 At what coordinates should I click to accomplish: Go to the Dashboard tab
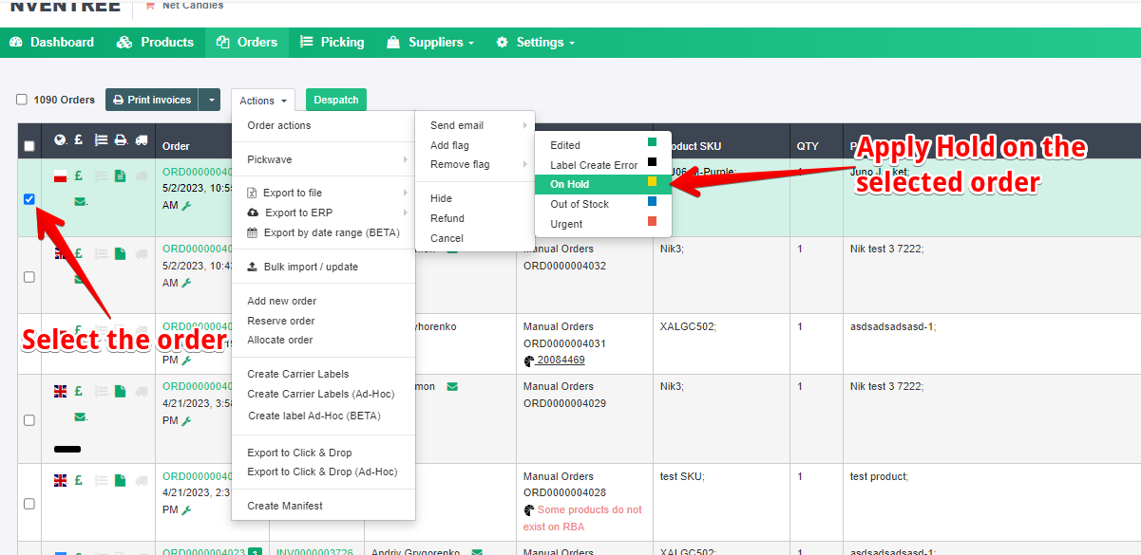point(52,42)
